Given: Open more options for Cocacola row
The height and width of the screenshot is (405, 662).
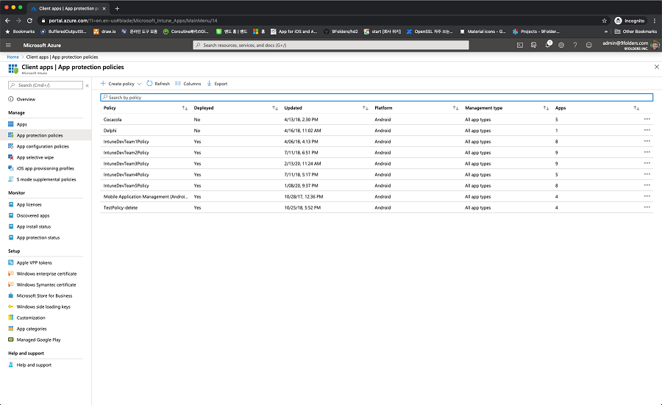Looking at the screenshot, I should point(647,119).
